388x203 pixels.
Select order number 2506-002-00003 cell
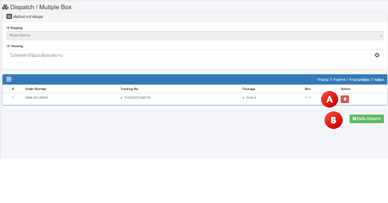tap(36, 98)
